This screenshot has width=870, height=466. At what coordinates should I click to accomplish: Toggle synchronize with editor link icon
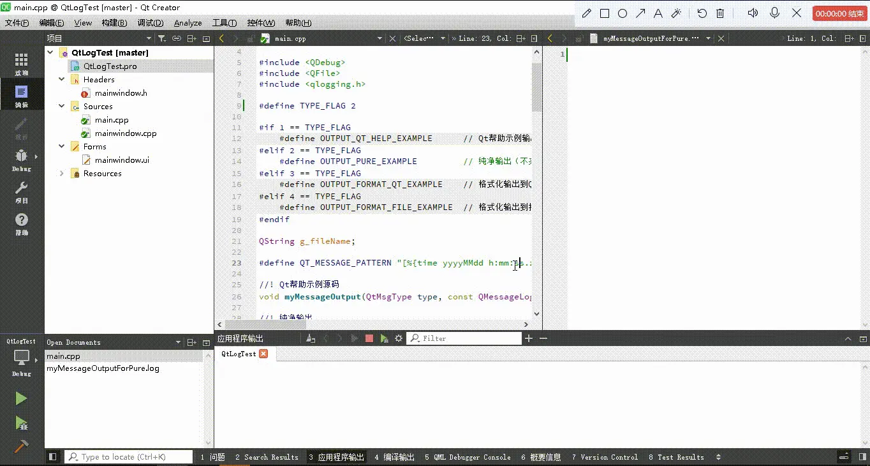point(177,38)
